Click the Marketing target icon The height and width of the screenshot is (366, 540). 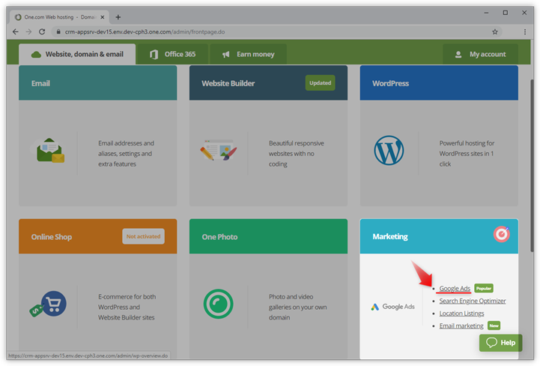502,234
